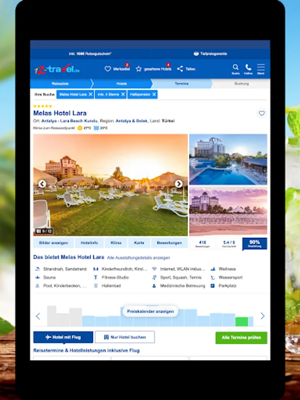Click the Melas Hotel Lara title
The image size is (300, 400).
coord(60,113)
